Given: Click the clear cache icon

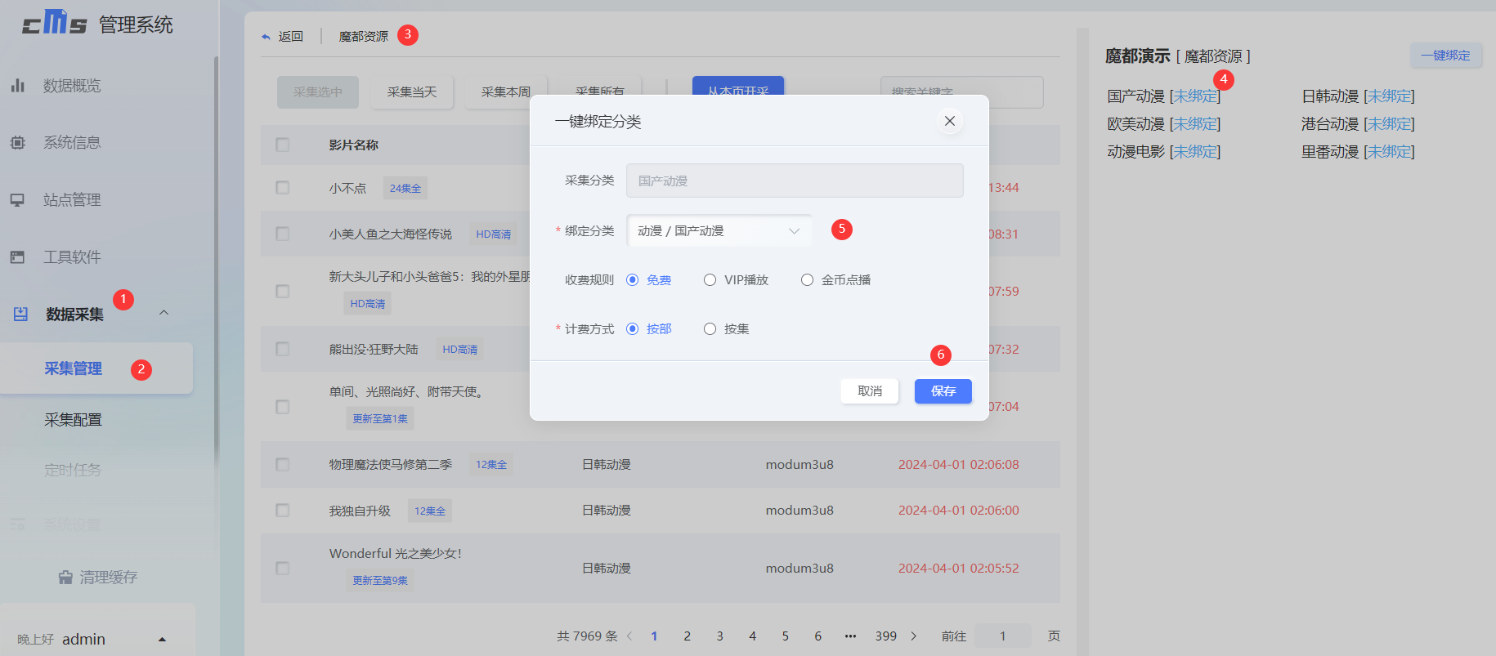Looking at the screenshot, I should pos(65,578).
